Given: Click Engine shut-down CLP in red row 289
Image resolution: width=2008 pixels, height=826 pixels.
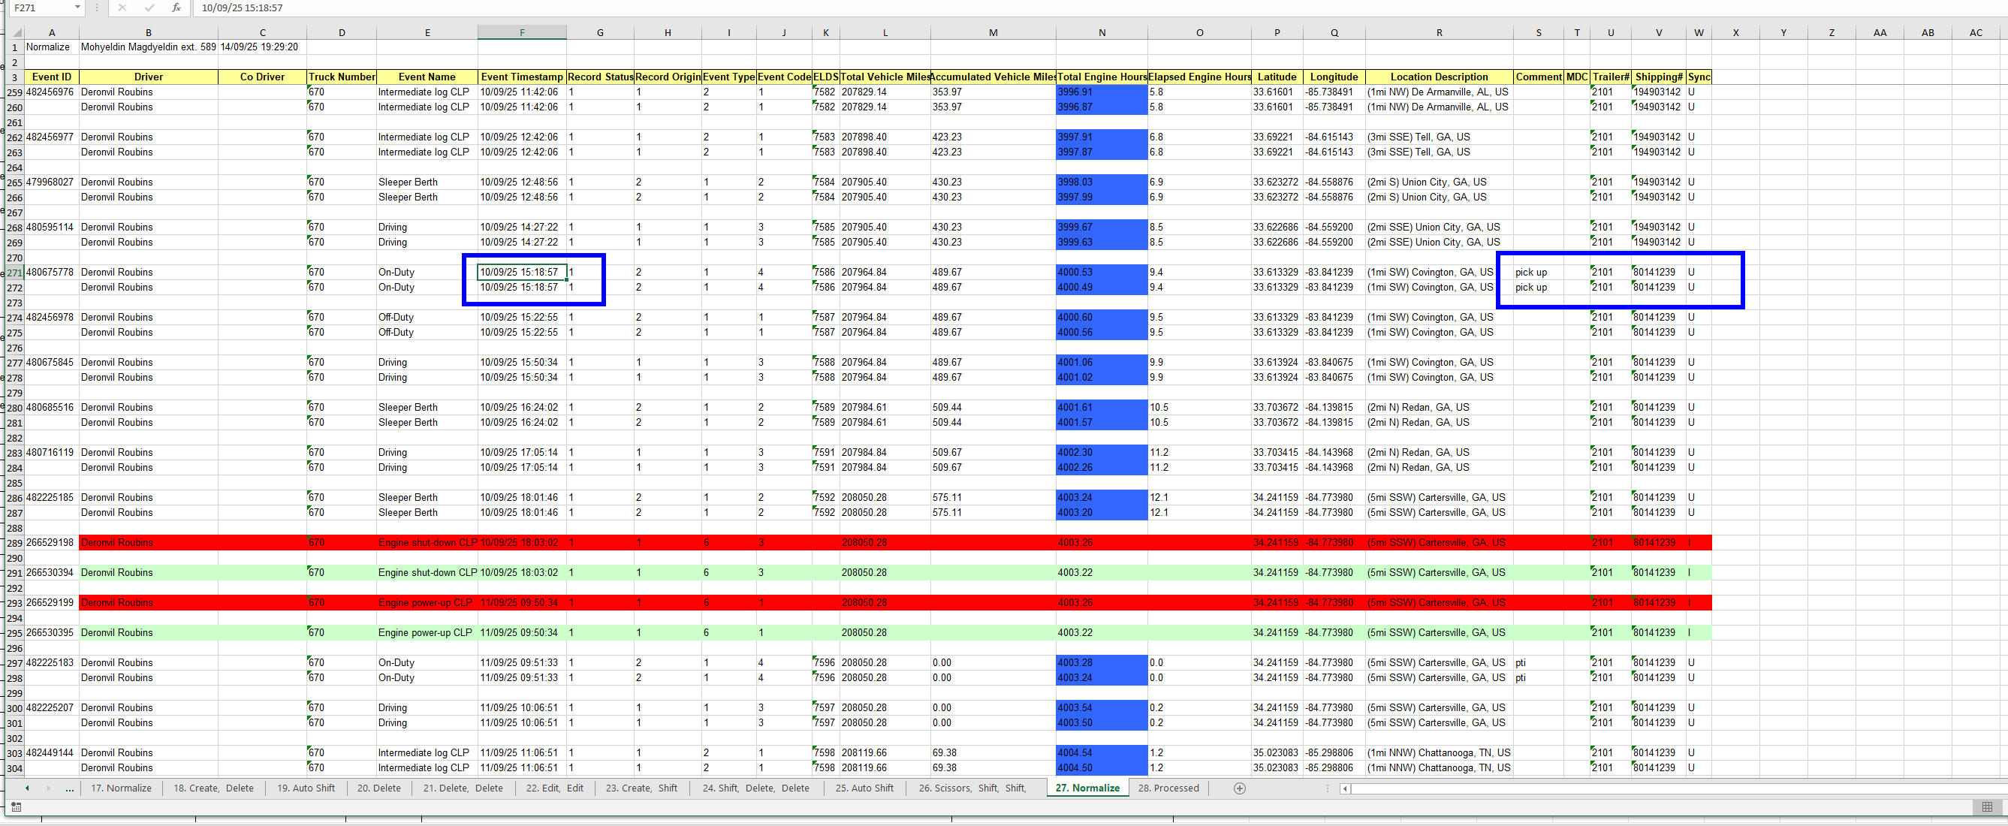Looking at the screenshot, I should click(427, 543).
